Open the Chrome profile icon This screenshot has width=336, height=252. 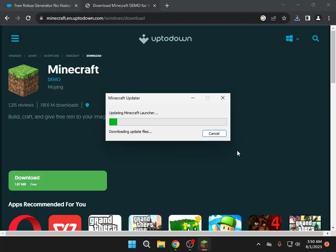tap(318, 18)
